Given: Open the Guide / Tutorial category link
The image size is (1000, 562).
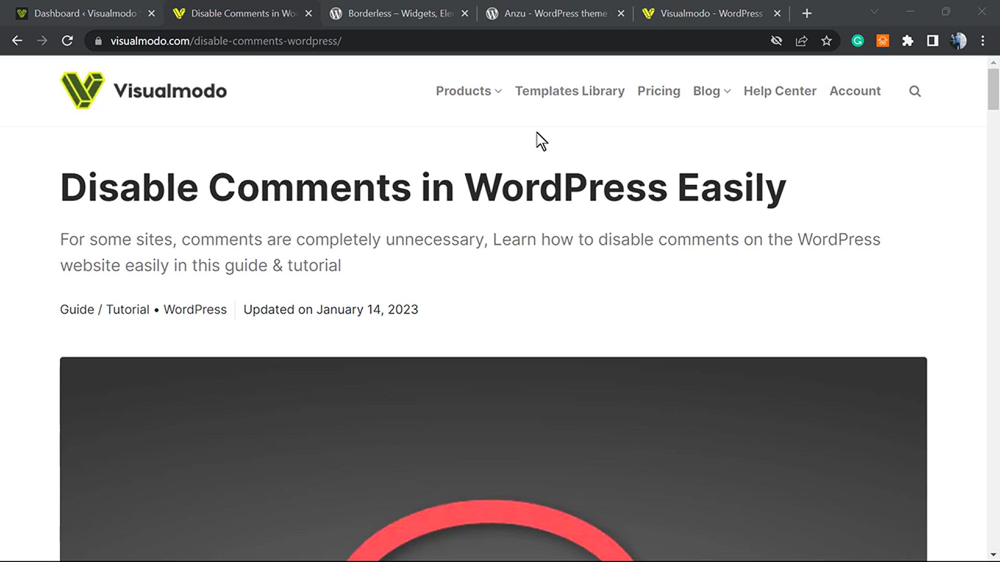Looking at the screenshot, I should (x=105, y=310).
